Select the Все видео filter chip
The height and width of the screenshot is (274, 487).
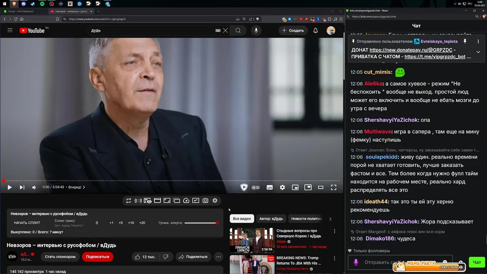pos(242,219)
